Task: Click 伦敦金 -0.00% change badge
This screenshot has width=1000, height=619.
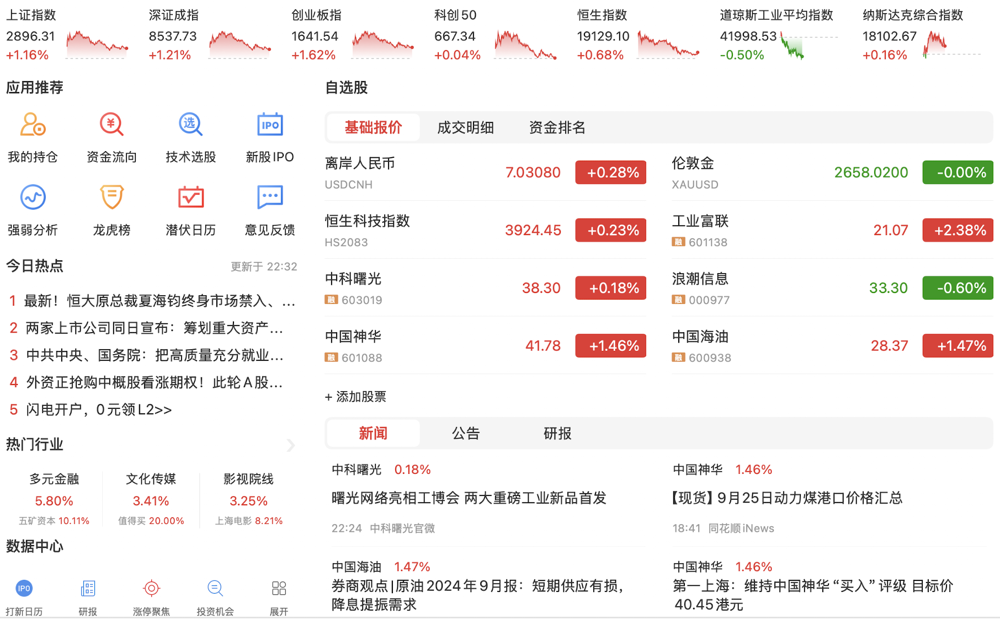Action: tap(958, 173)
